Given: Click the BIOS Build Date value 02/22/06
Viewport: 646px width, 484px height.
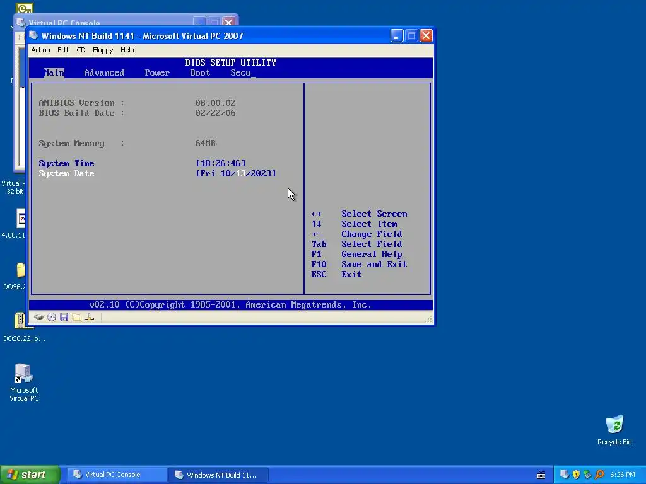Looking at the screenshot, I should [215, 113].
